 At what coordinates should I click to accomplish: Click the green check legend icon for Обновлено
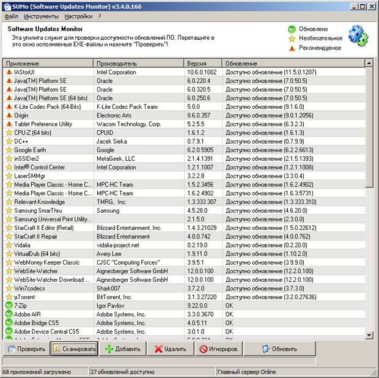(x=292, y=29)
